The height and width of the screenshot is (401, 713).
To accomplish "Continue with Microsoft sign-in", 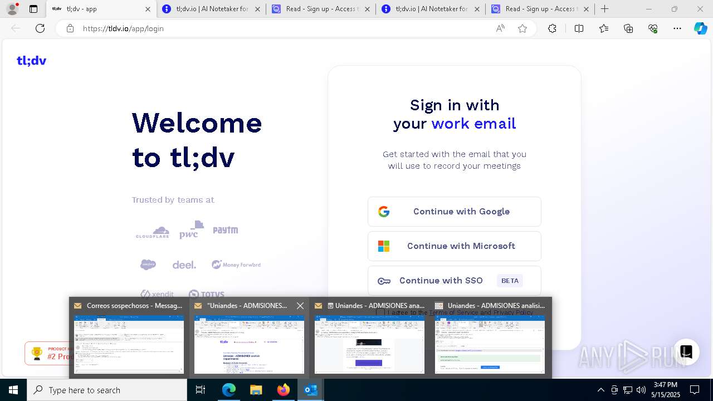I will point(454,246).
